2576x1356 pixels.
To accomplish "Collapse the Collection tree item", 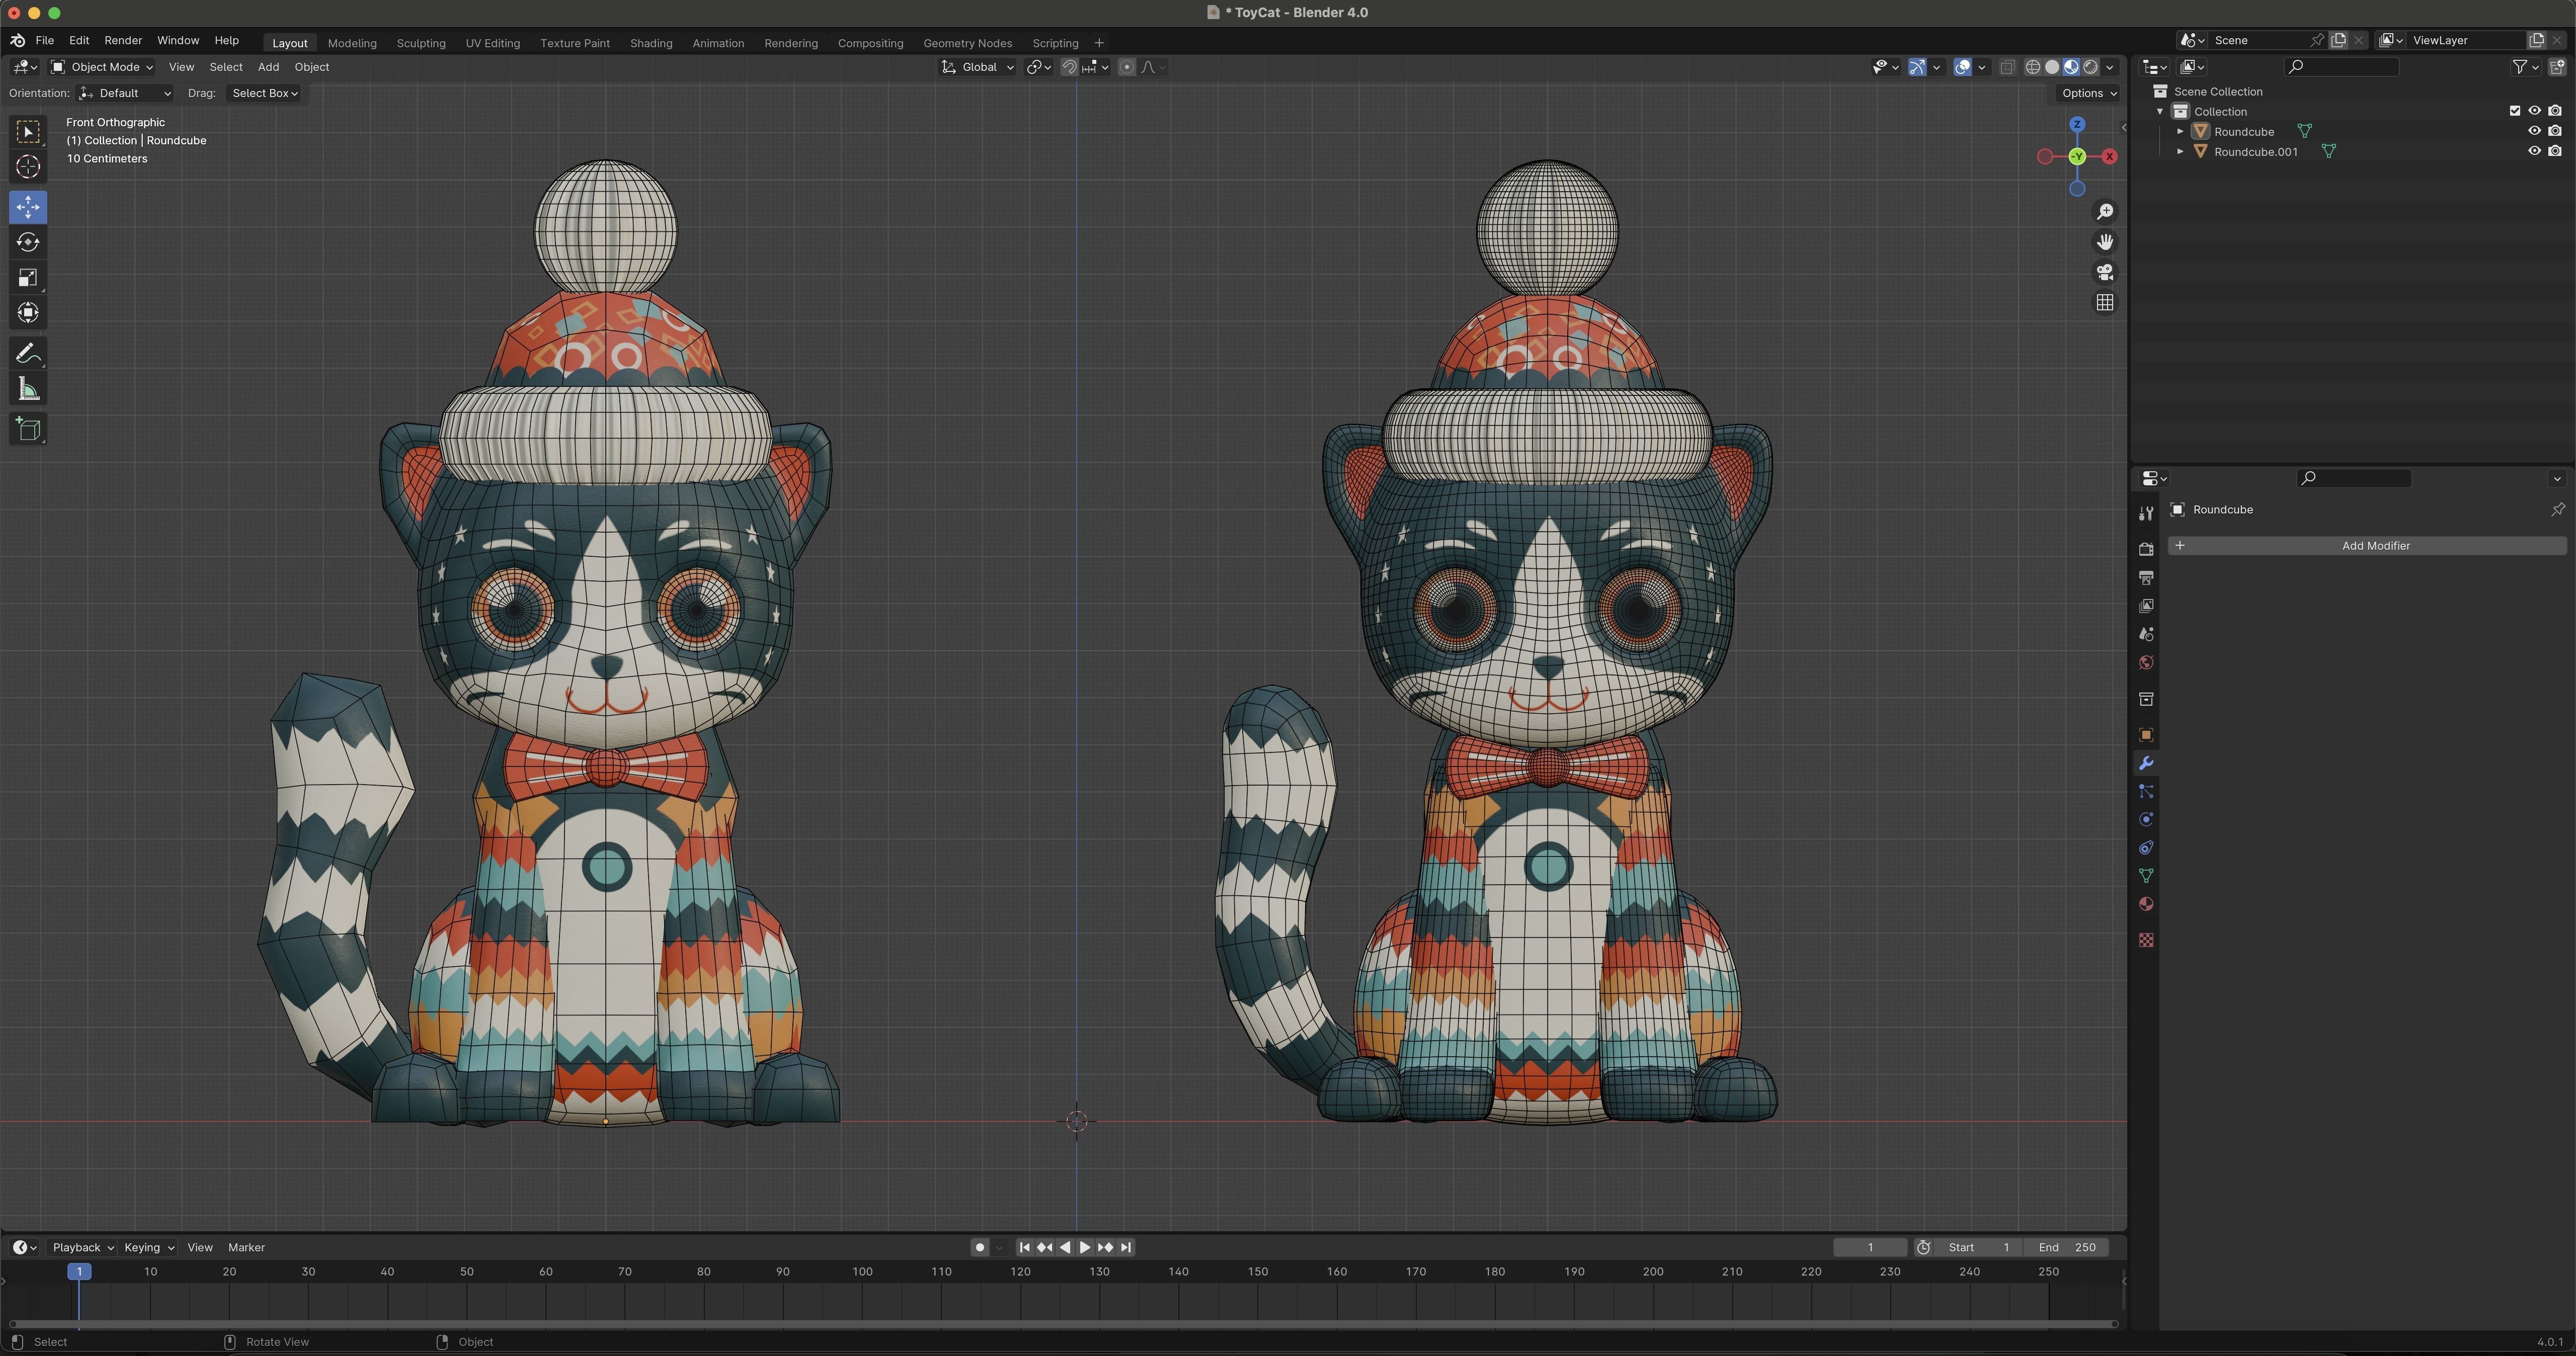I will 2160,111.
